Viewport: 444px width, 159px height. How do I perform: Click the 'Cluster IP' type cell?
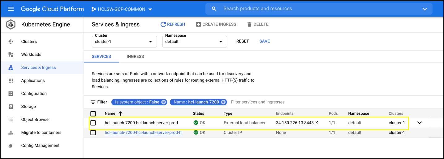tap(233, 132)
